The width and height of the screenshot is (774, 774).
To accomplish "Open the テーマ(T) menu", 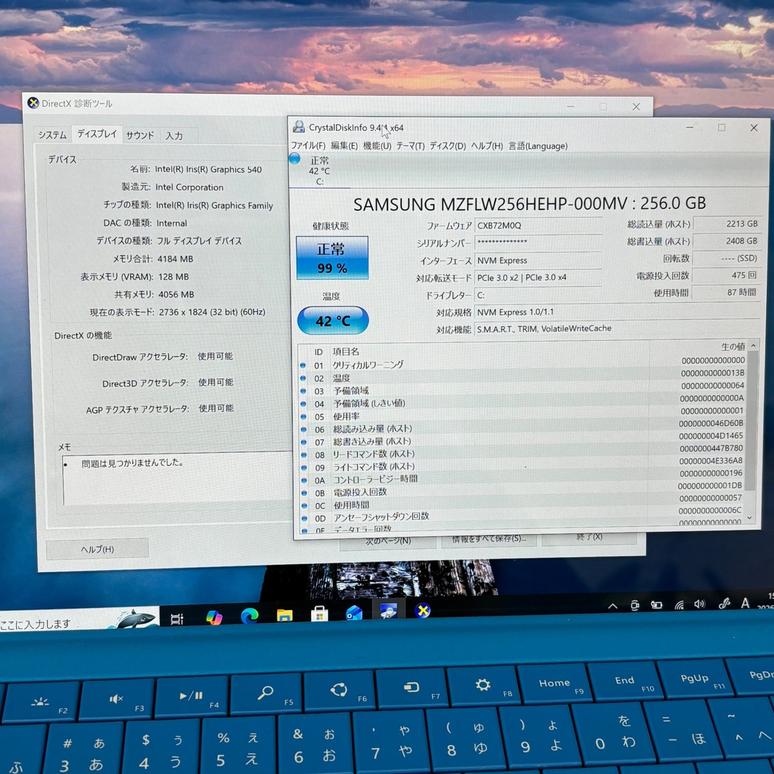I will coord(410,146).
